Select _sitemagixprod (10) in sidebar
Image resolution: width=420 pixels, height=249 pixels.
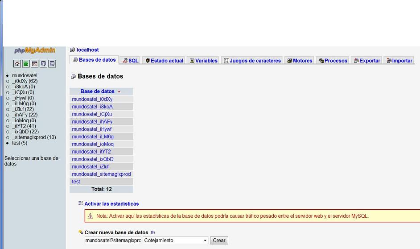tap(34, 137)
